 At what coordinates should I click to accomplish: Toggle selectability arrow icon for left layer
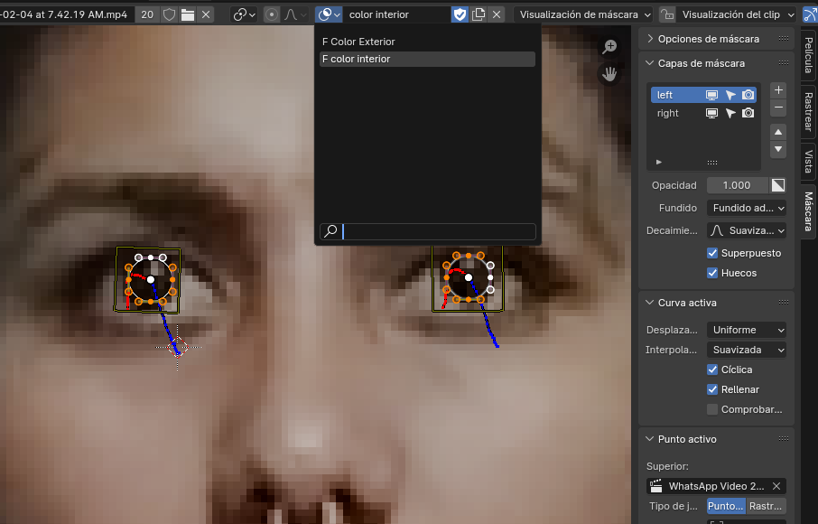pos(730,95)
